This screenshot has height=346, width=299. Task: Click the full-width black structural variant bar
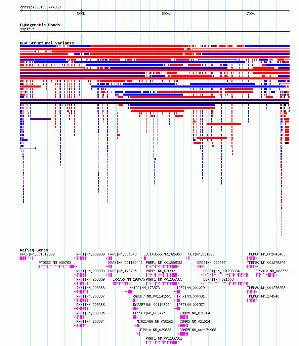(x=155, y=103)
